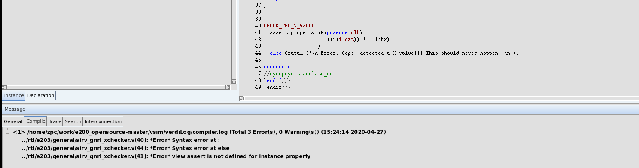Select the Instance tab
The height and width of the screenshot is (168, 639).
[x=14, y=95]
